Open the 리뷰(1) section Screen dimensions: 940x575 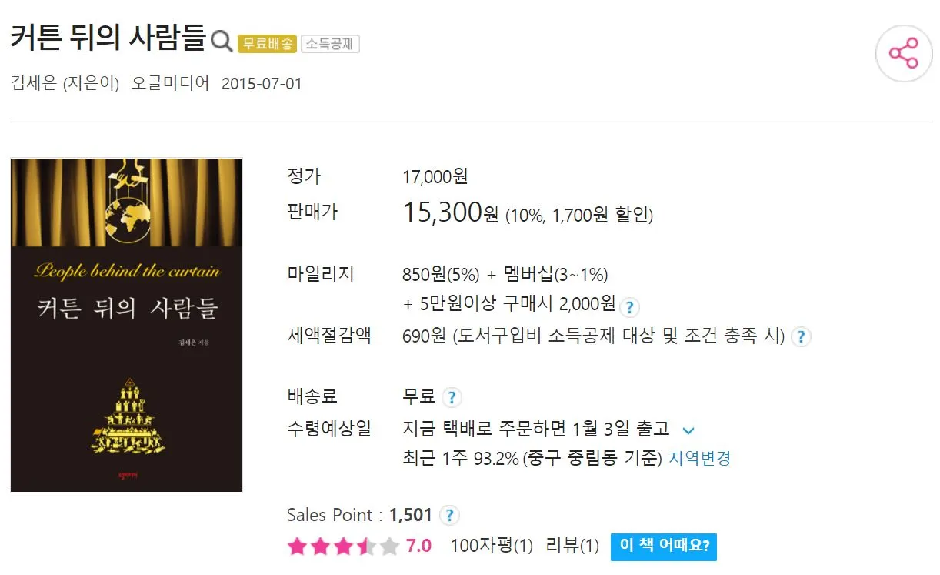572,547
